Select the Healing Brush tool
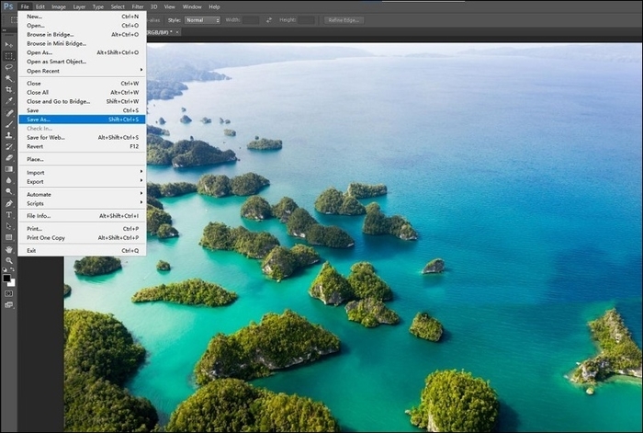Image resolution: width=643 pixels, height=433 pixels. 8,113
